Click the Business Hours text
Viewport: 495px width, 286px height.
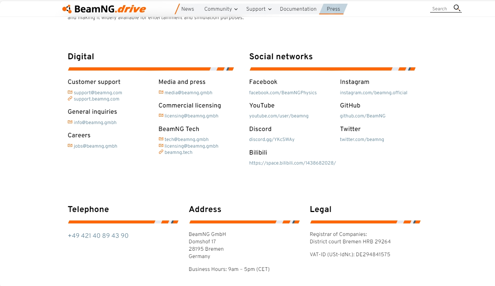click(x=229, y=269)
